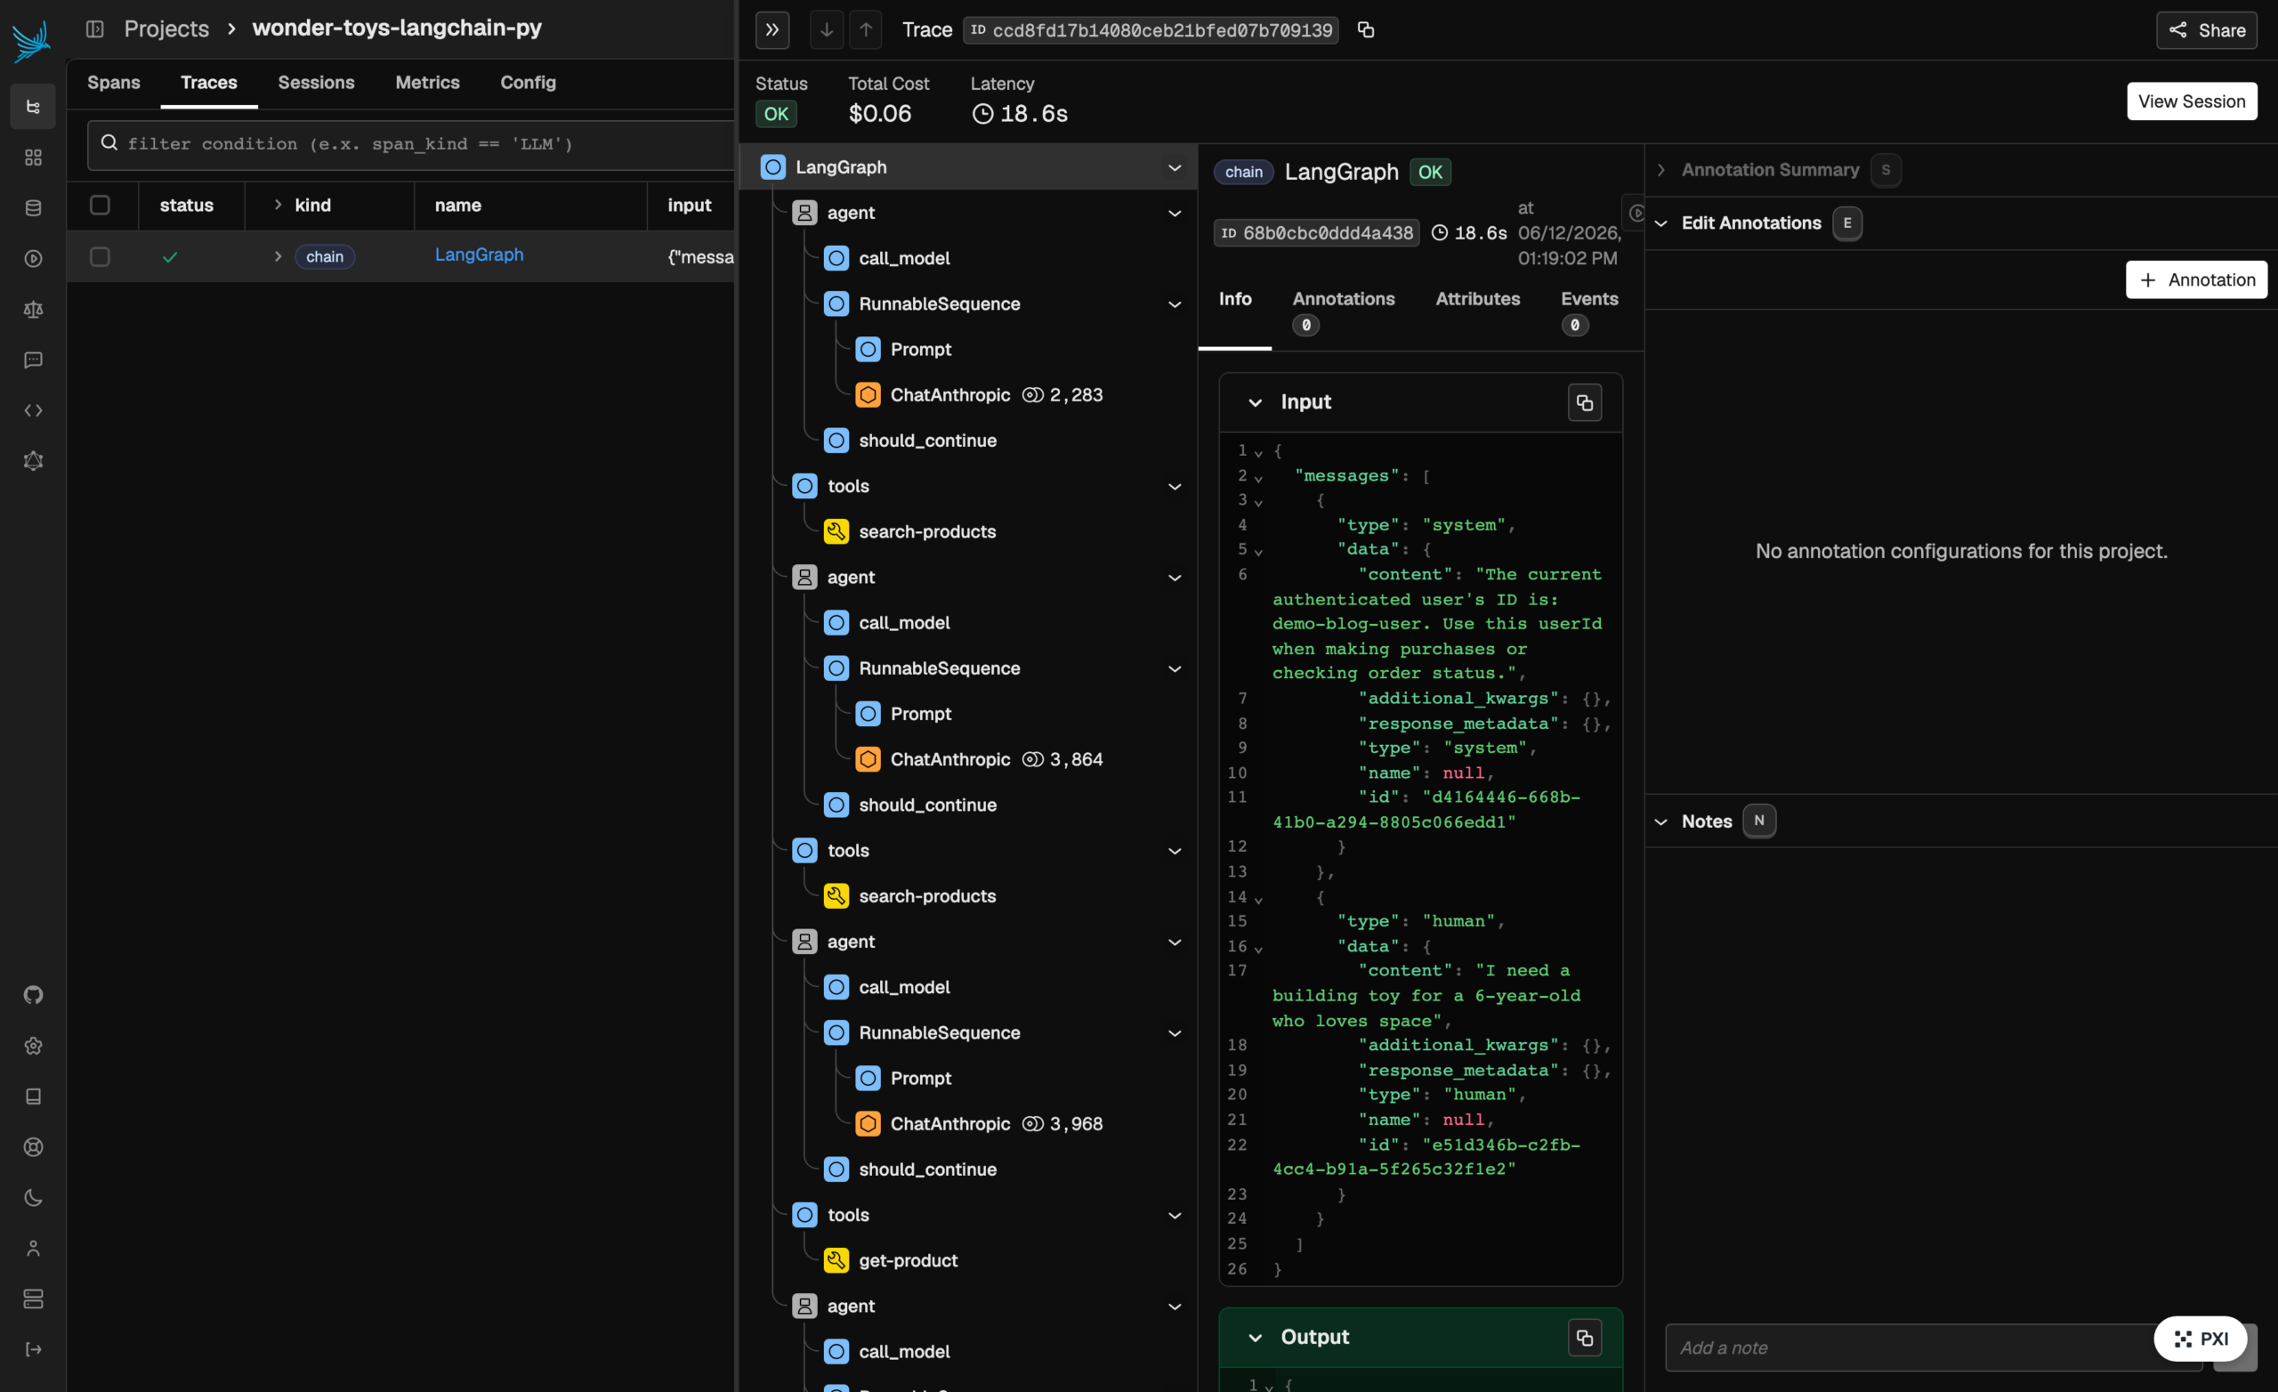Open the Events tab

coord(1589,310)
